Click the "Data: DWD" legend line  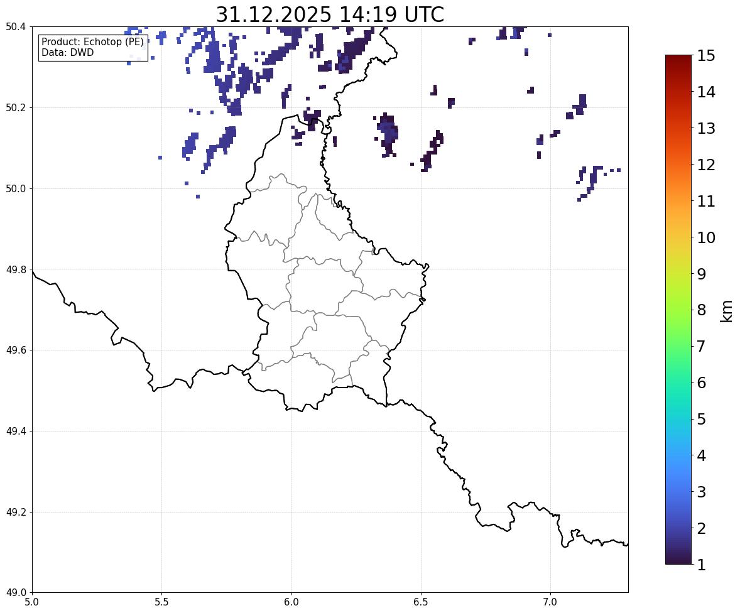[67, 52]
